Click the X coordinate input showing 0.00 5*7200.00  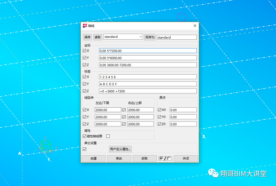(x=148, y=50)
